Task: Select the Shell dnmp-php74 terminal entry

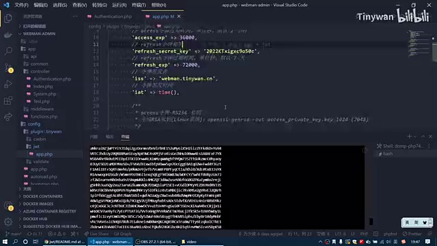Action: click(x=403, y=146)
